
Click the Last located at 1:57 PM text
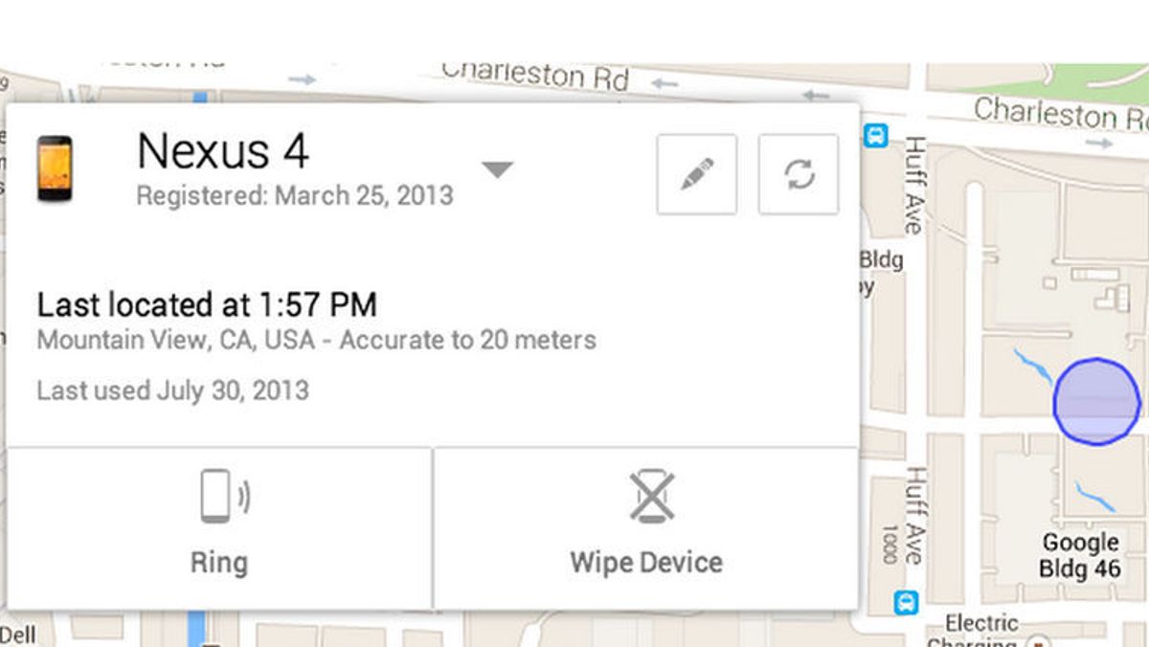(207, 305)
